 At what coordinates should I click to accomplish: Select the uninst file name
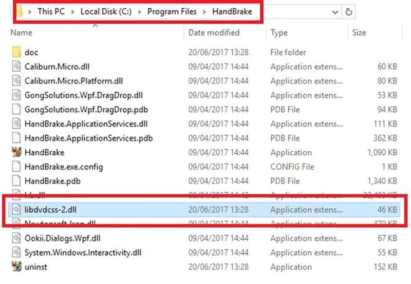pyautogui.click(x=36, y=267)
